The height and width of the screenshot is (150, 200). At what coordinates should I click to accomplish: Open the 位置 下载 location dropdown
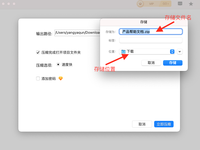click(x=147, y=52)
